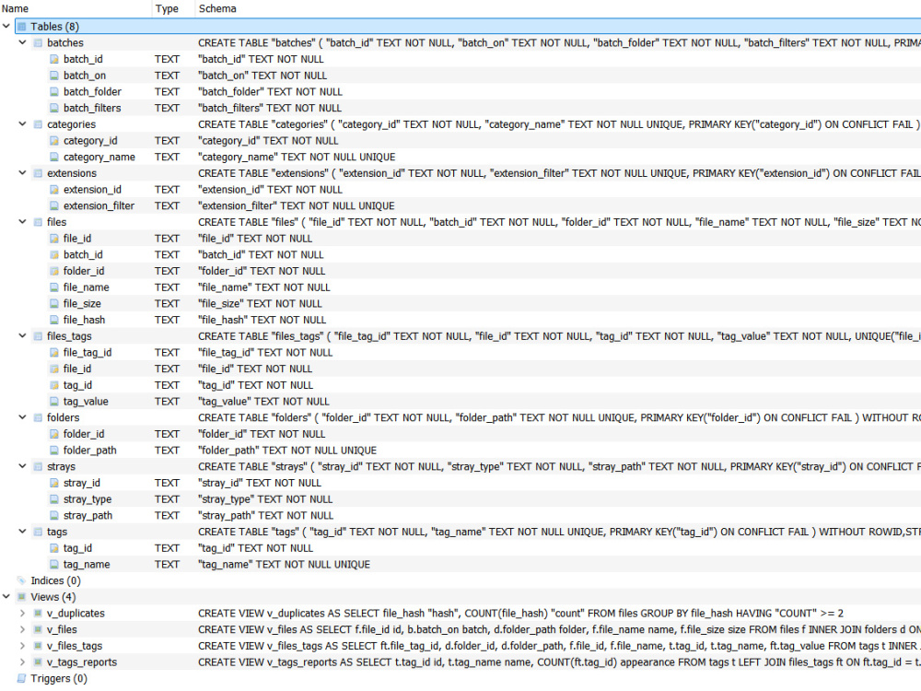Collapse the files_tags table node

click(22, 335)
